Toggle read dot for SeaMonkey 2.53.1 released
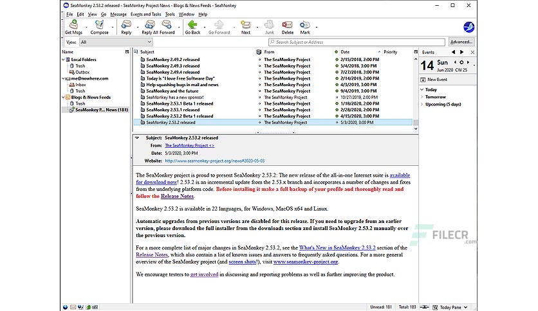This screenshot has width=538, height=311. point(337,110)
